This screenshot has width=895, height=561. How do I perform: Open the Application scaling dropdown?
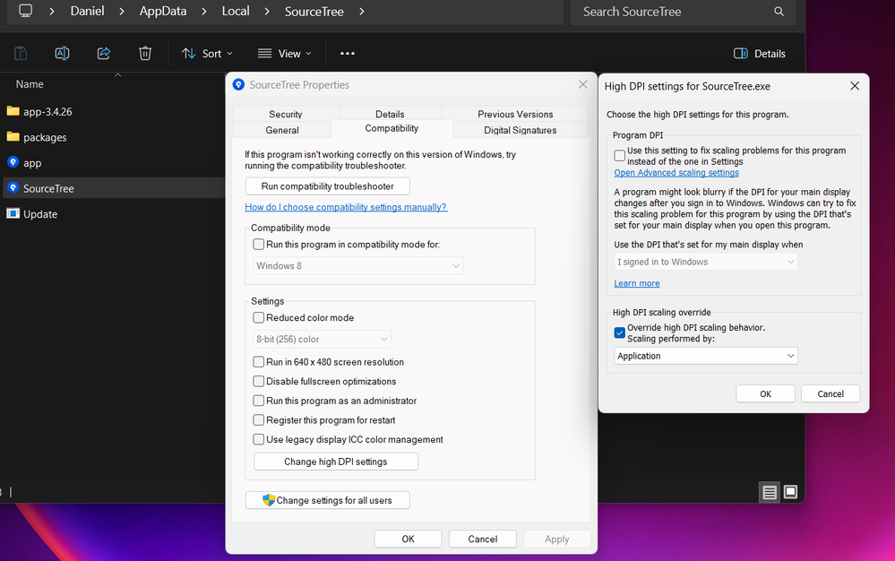coord(705,356)
